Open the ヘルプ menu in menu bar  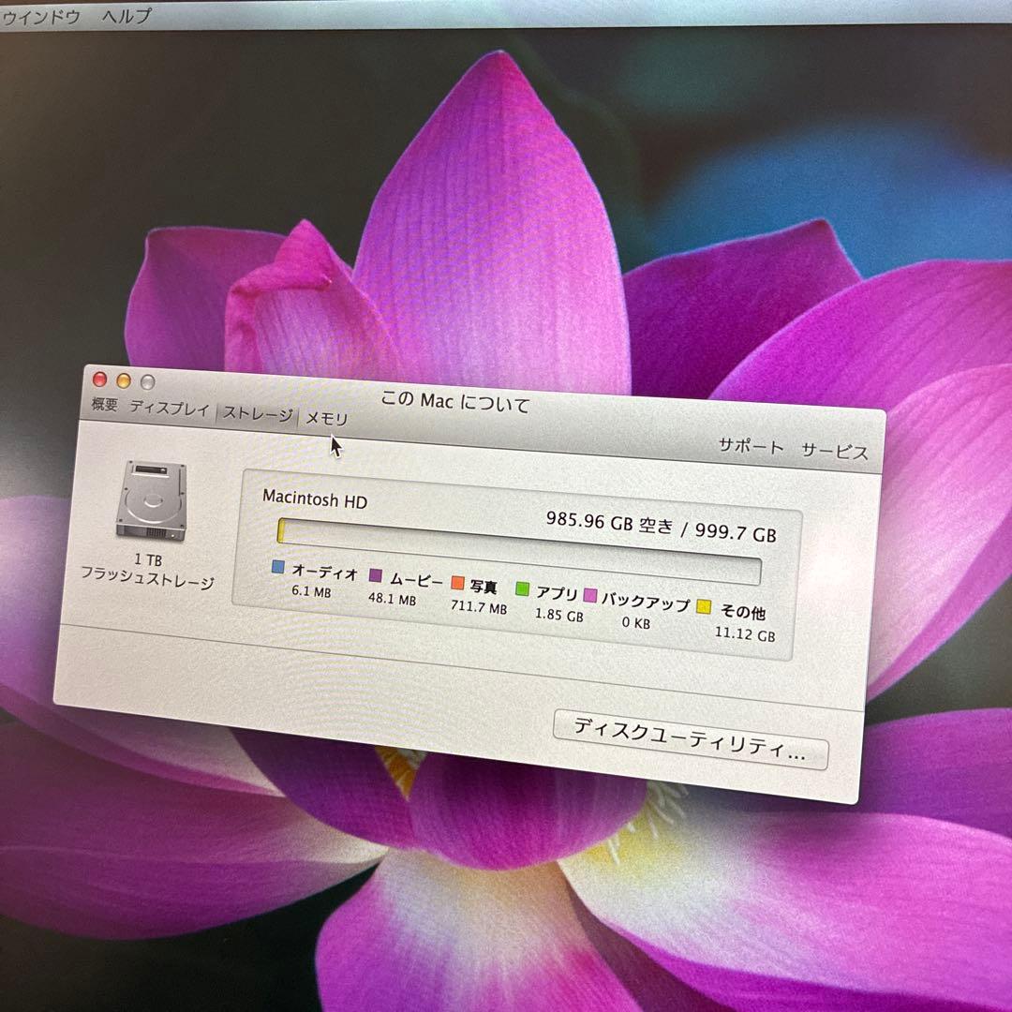point(126,16)
